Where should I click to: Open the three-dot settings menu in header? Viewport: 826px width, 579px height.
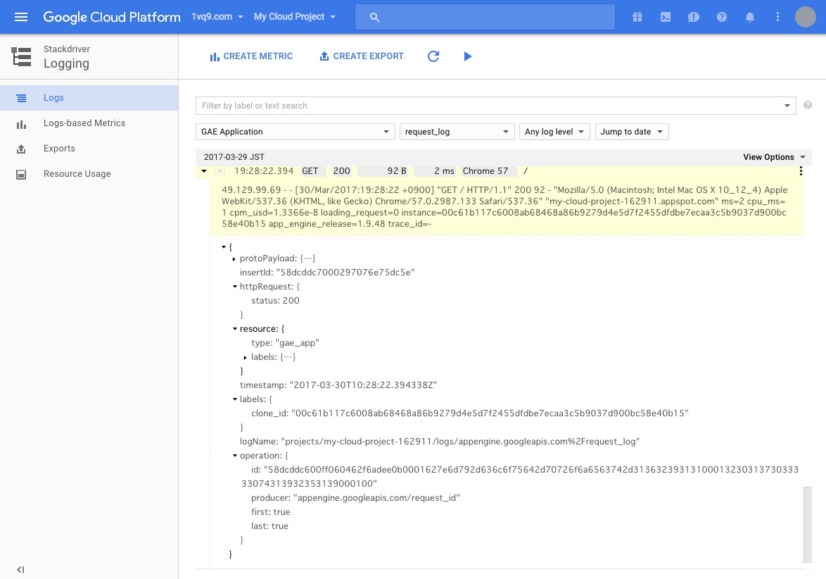(x=777, y=17)
